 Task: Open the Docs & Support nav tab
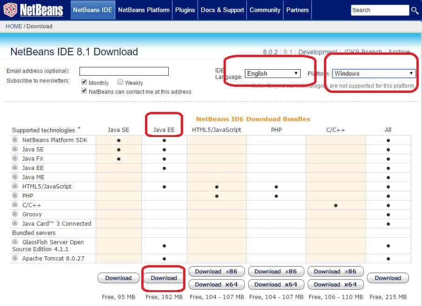coord(222,10)
